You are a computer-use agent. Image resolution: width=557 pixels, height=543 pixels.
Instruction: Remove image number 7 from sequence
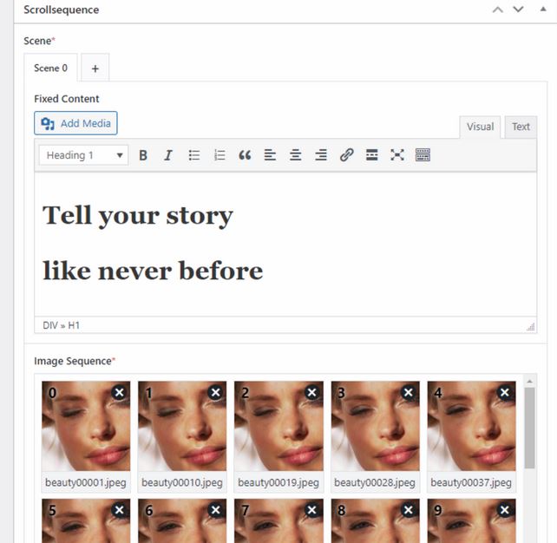pos(311,510)
